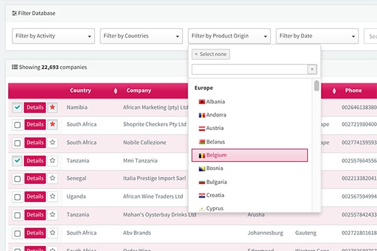Uncheck the African Marketing row checkbox

[18, 107]
